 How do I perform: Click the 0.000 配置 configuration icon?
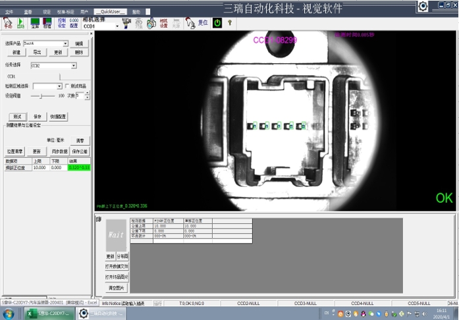(74, 22)
